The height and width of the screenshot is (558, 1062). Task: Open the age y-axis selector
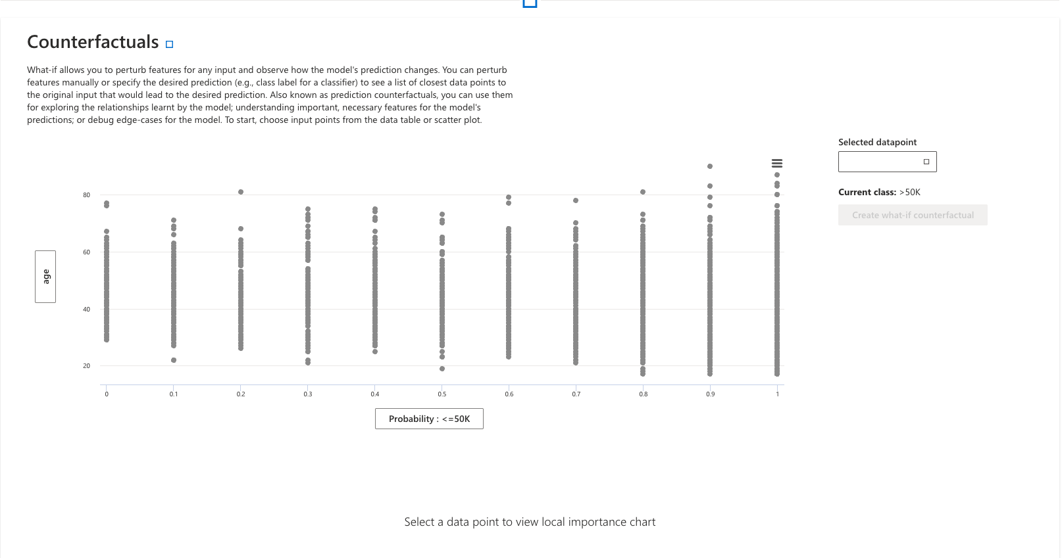pyautogui.click(x=45, y=277)
